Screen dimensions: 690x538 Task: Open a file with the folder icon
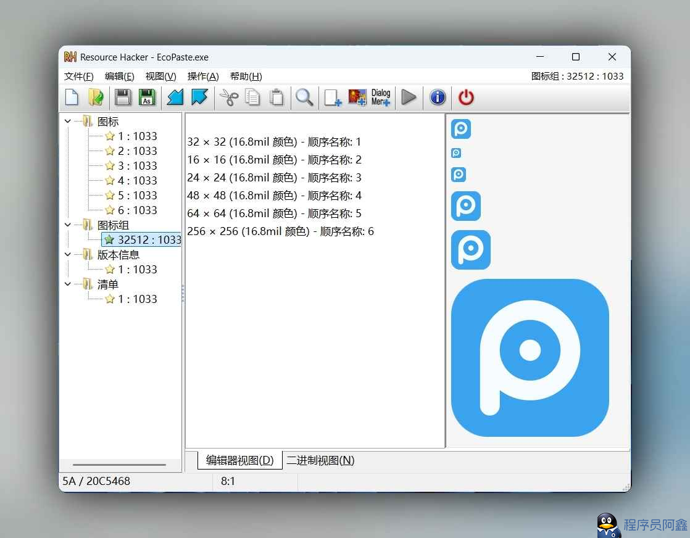coord(96,97)
